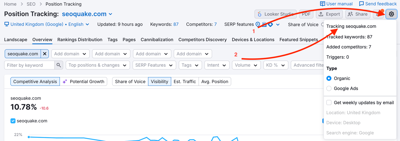Click the magnifier search icon by keyword filter

59,65
